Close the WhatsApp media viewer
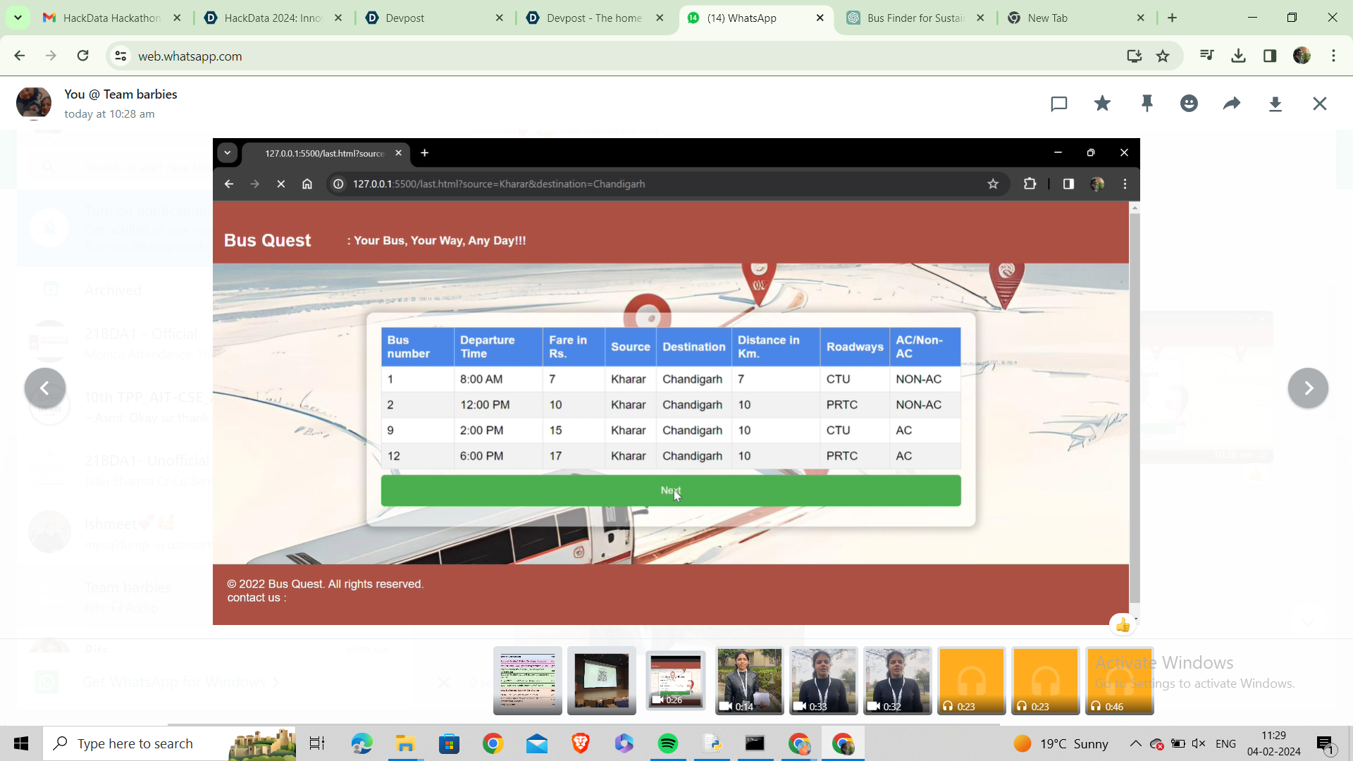Image resolution: width=1353 pixels, height=761 pixels. tap(1319, 104)
